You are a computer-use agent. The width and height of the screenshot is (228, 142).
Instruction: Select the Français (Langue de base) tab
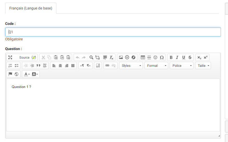pyautogui.click(x=31, y=8)
